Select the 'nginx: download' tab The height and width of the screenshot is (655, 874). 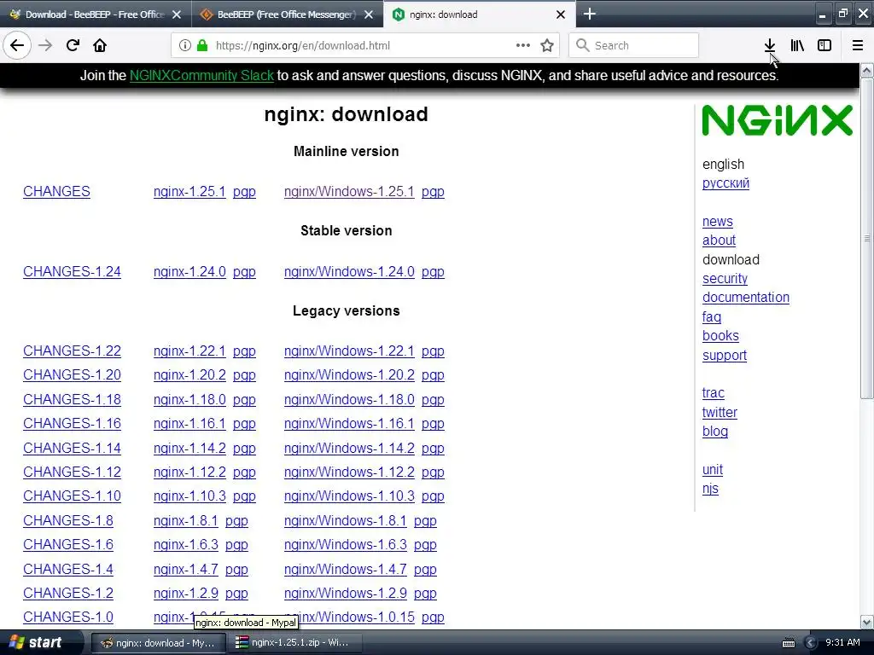click(x=478, y=14)
